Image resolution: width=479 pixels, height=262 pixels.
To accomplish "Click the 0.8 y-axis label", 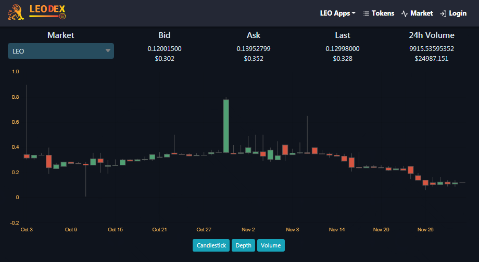I will [15, 97].
